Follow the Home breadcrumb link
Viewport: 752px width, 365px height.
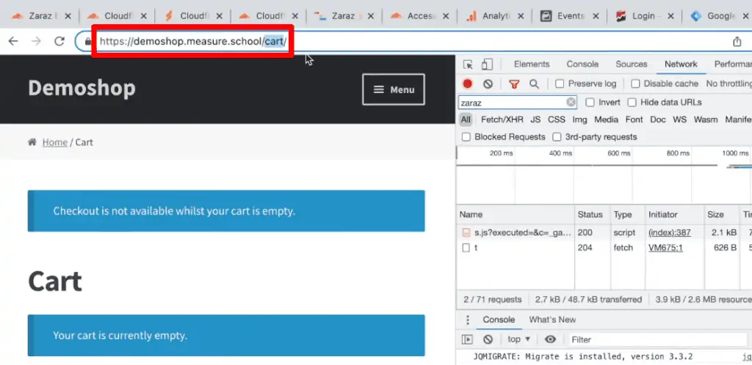point(54,142)
